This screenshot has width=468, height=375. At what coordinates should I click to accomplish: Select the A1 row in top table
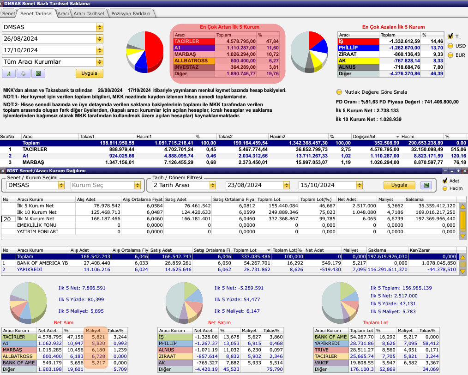point(234,156)
